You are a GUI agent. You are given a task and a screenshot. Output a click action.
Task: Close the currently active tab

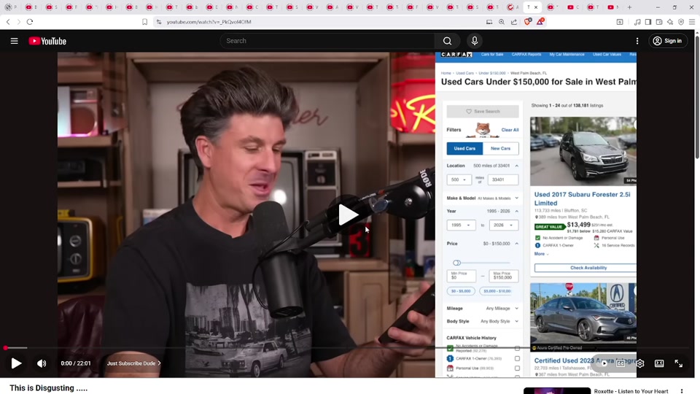[x=536, y=7]
